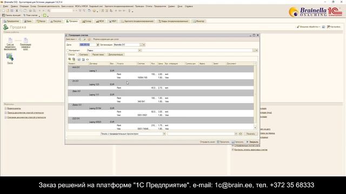Screen dimensions: 346x194
Task: Open the Отчеты menu in menu bar
Action: coord(149,6)
